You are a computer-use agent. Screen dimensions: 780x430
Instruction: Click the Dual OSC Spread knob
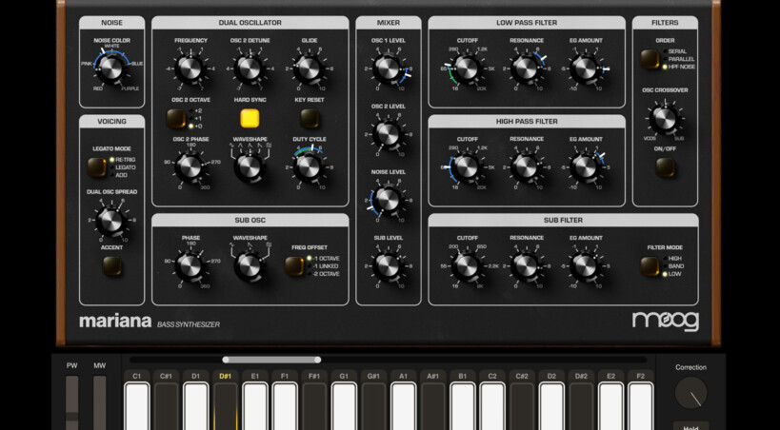(x=110, y=220)
